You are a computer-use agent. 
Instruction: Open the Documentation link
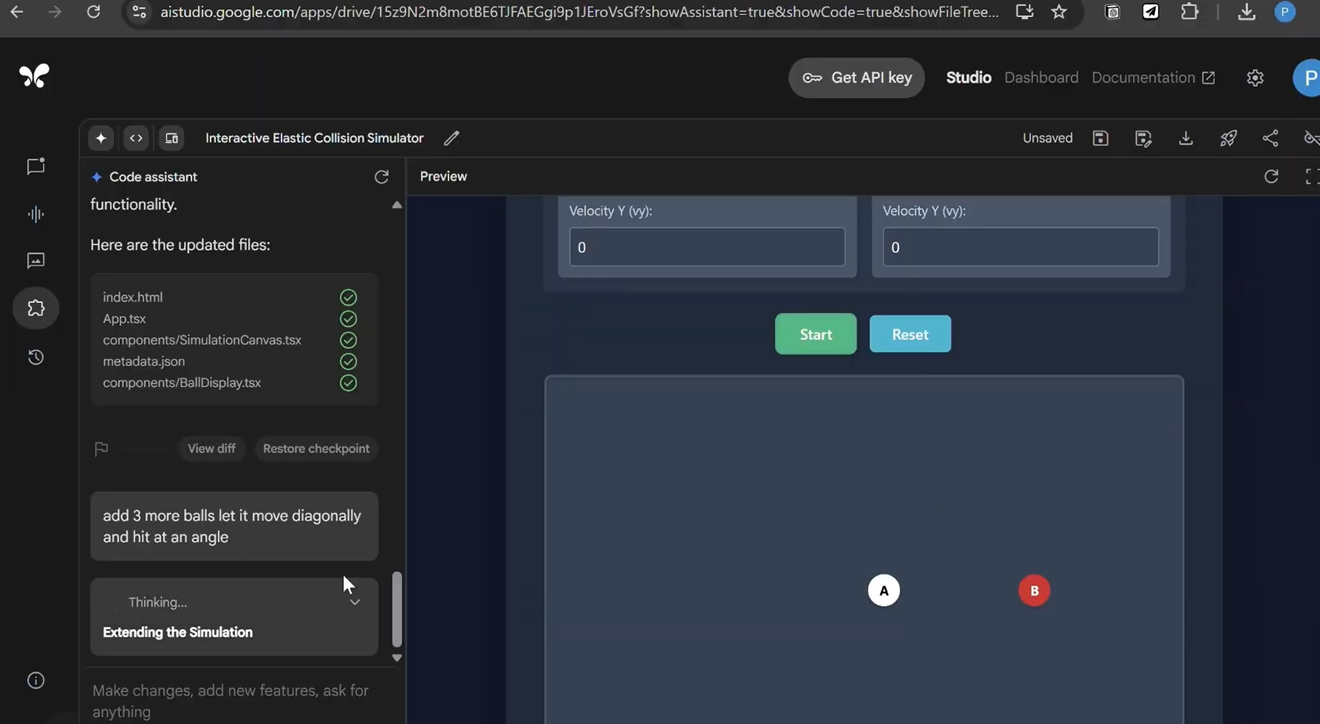[x=1144, y=77]
